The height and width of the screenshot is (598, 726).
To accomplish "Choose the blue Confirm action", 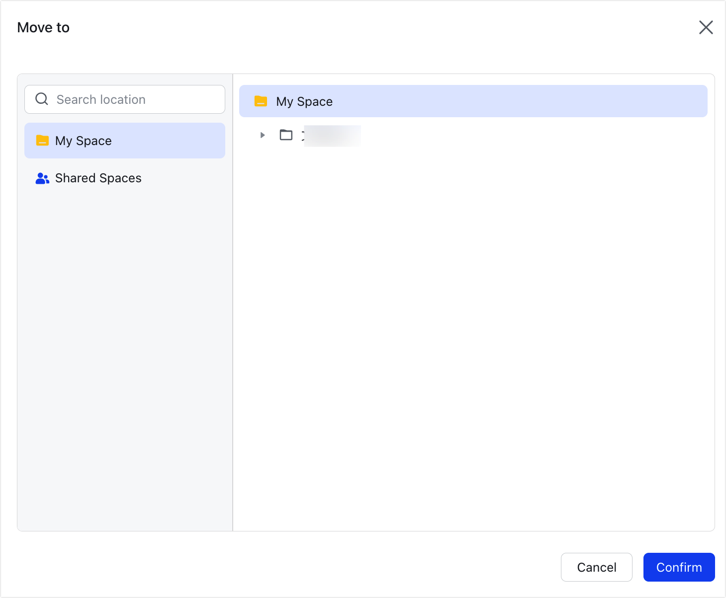I will (679, 567).
